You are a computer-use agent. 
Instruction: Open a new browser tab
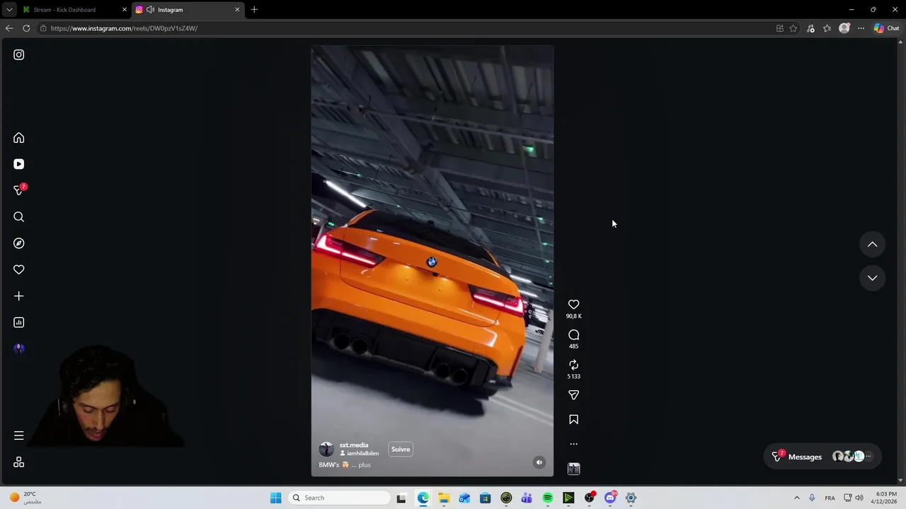tap(254, 10)
